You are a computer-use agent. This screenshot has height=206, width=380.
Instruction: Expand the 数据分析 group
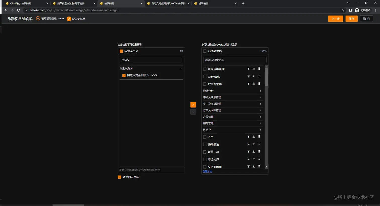click(260, 91)
